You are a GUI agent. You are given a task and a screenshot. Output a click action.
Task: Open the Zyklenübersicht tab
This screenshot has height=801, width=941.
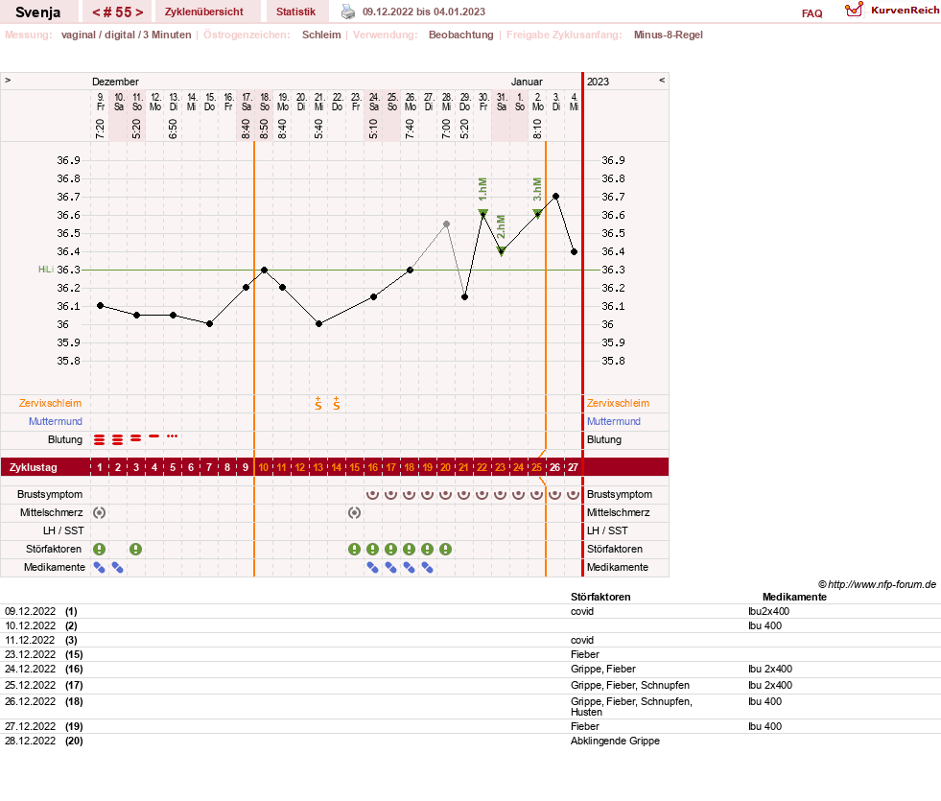coord(204,12)
